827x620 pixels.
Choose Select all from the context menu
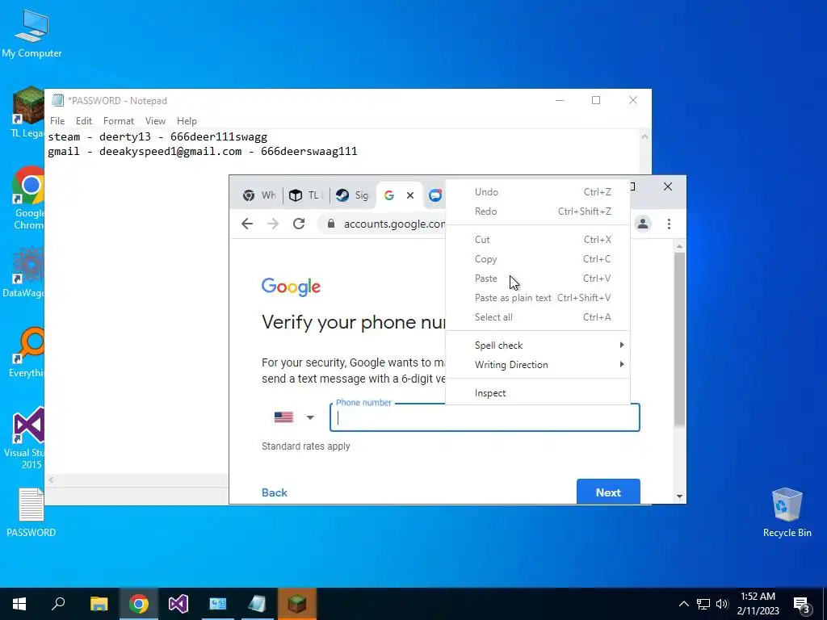click(x=538, y=316)
